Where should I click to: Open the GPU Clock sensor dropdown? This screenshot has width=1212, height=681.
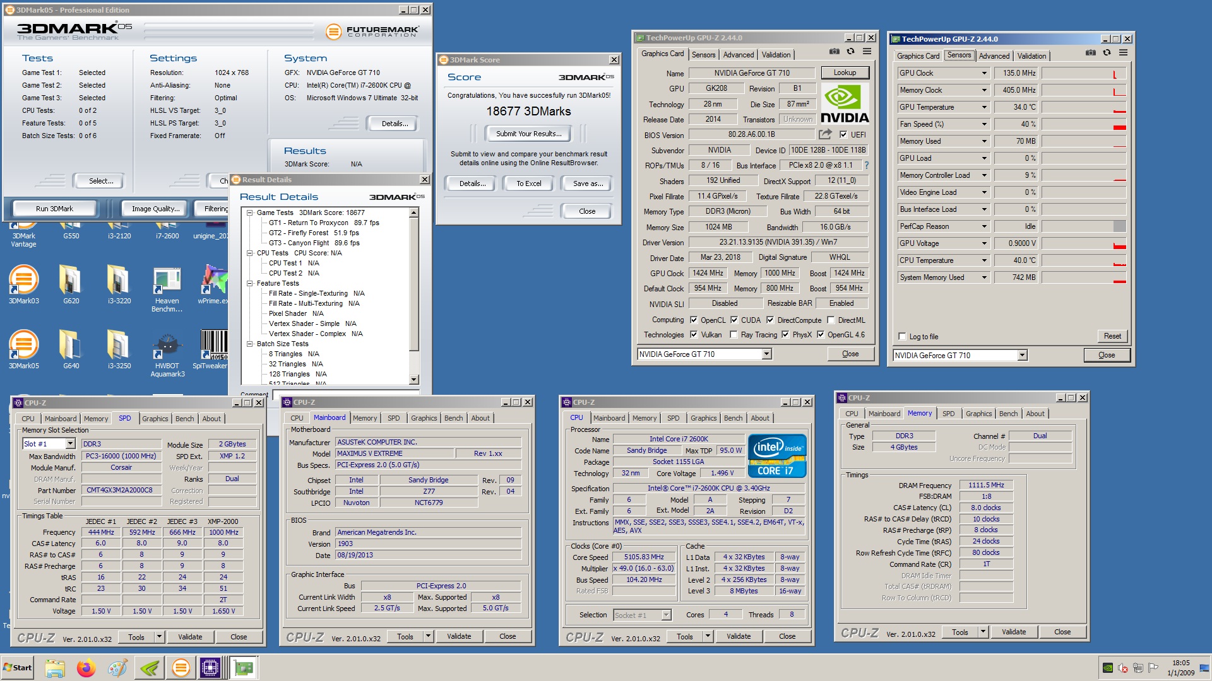coord(984,73)
